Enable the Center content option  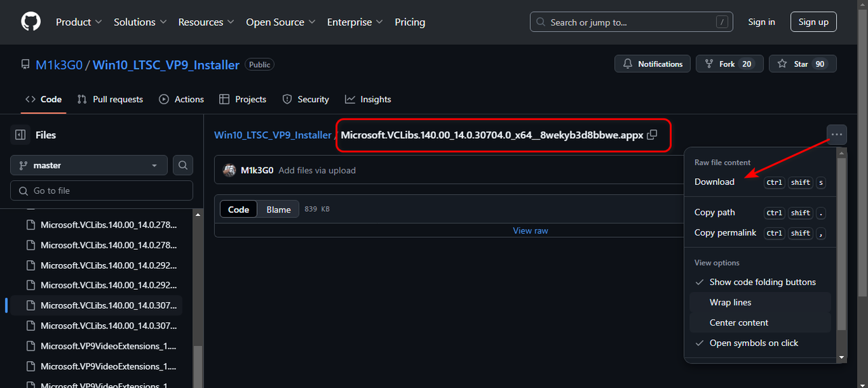tap(760, 323)
